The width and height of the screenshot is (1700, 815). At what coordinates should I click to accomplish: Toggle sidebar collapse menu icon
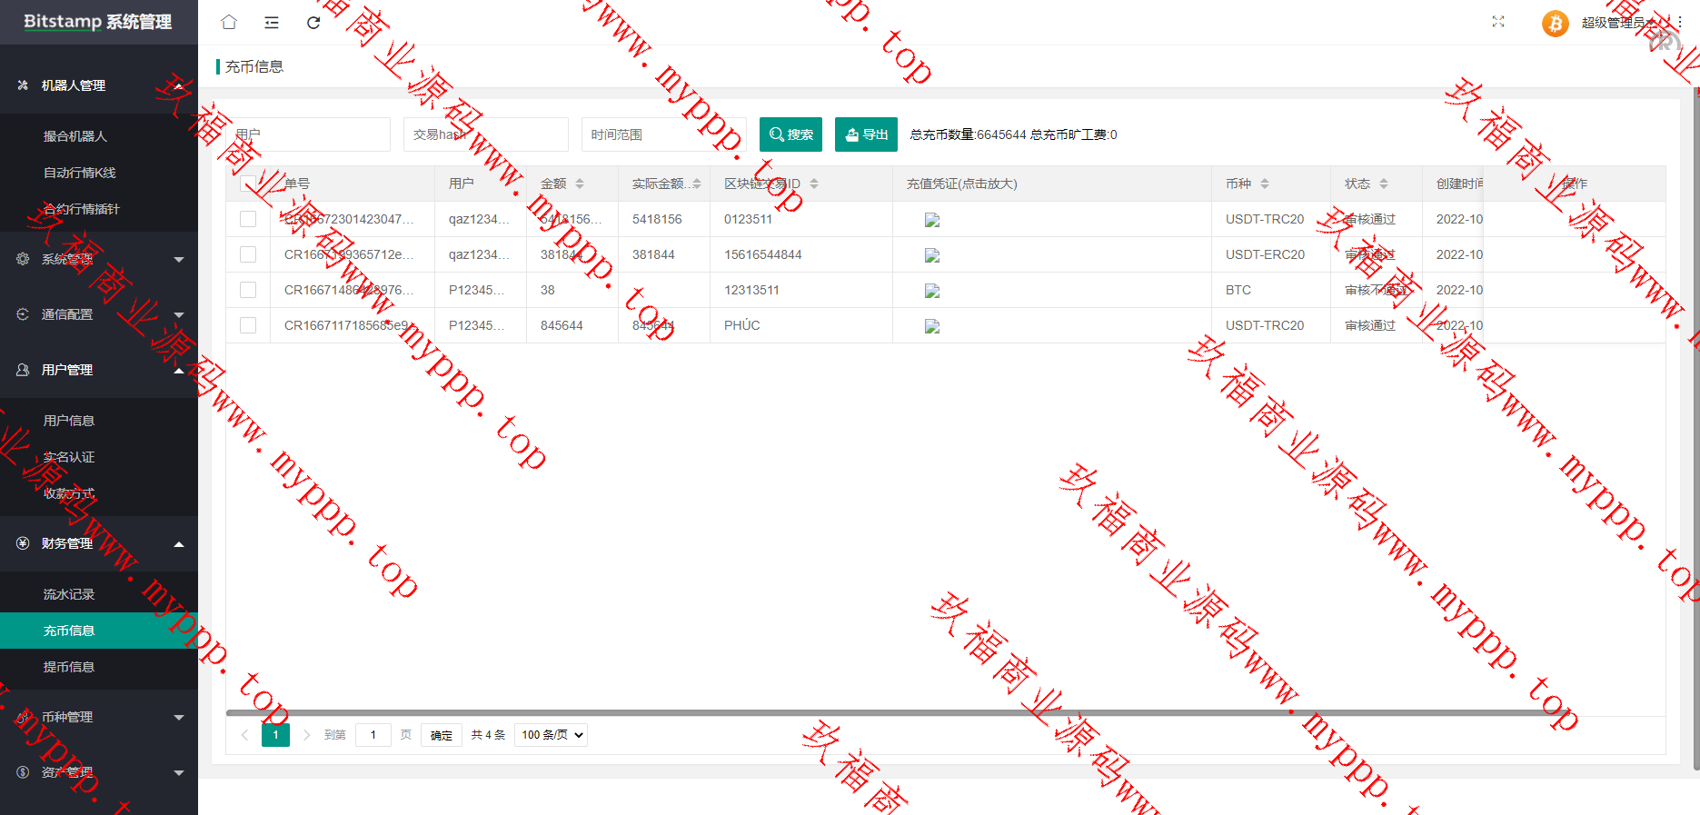coord(272,22)
